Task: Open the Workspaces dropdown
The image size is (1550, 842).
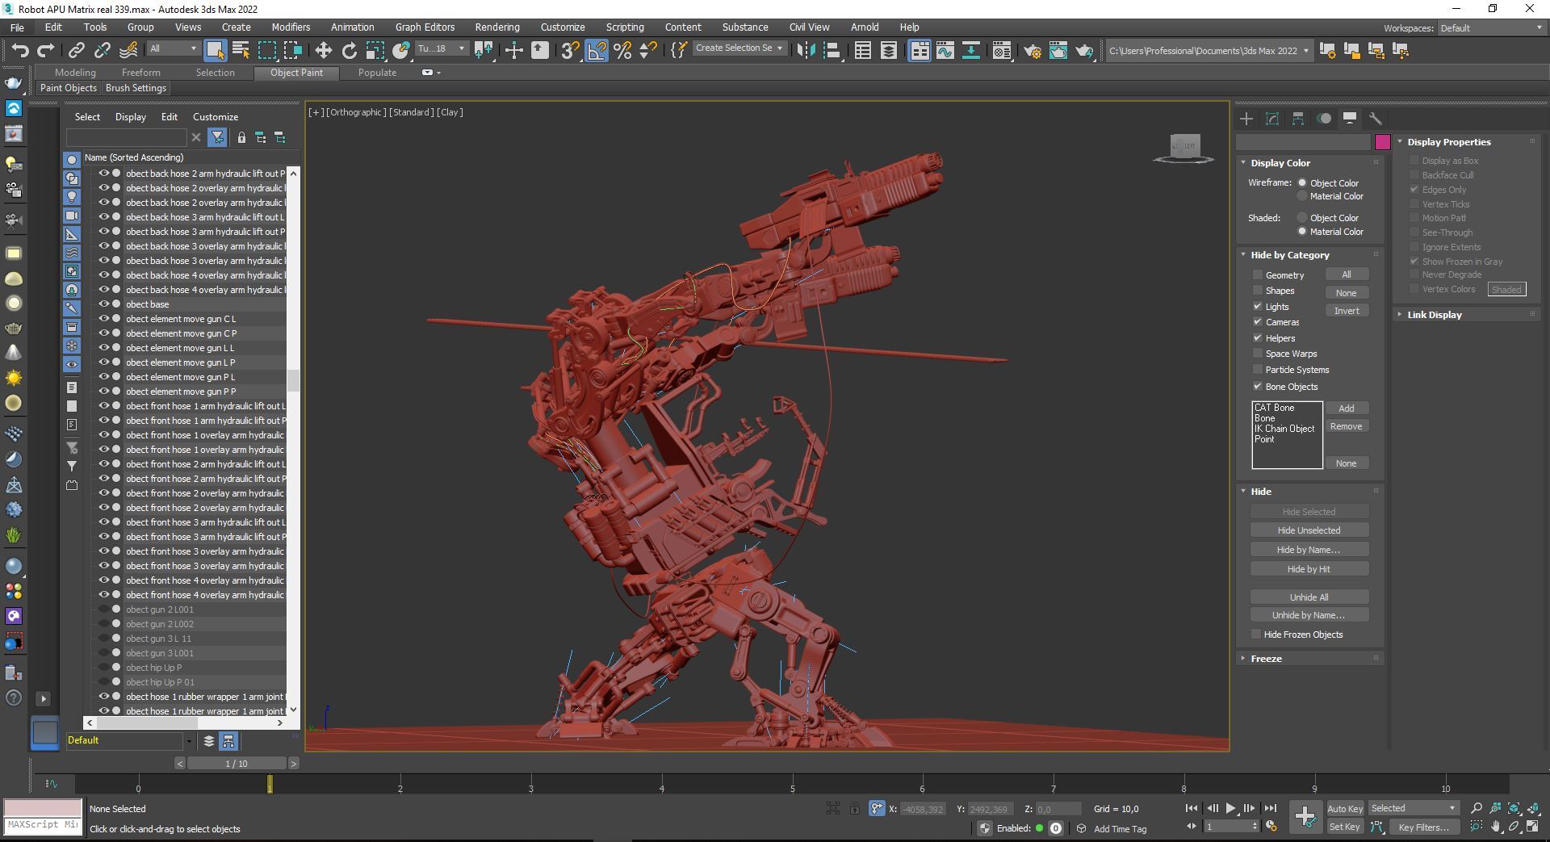Action: pos(1491,27)
